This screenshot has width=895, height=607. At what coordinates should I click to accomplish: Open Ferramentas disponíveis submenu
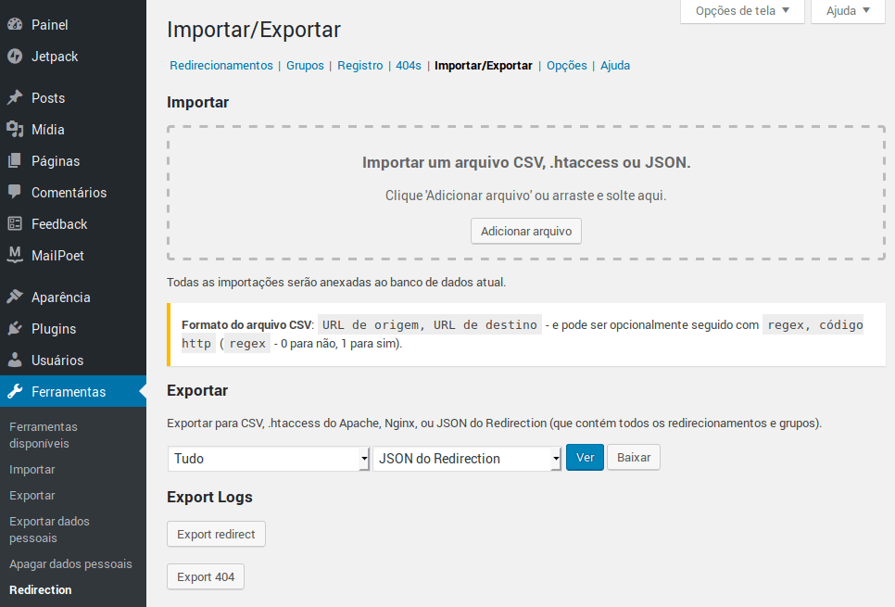point(44,436)
